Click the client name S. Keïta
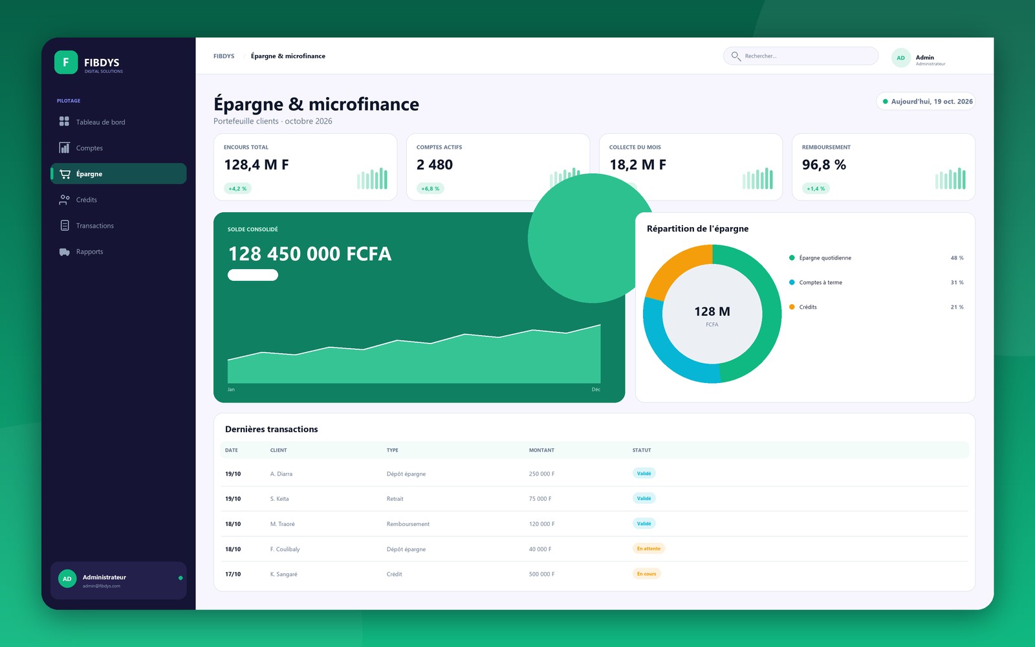Viewport: 1035px width, 647px height. point(279,499)
